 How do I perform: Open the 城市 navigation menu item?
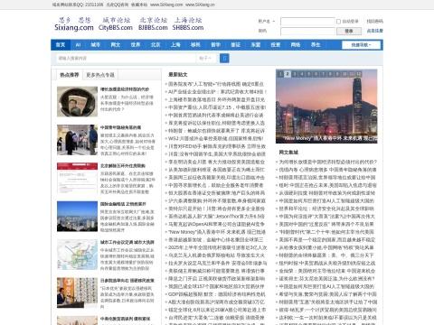95,45
